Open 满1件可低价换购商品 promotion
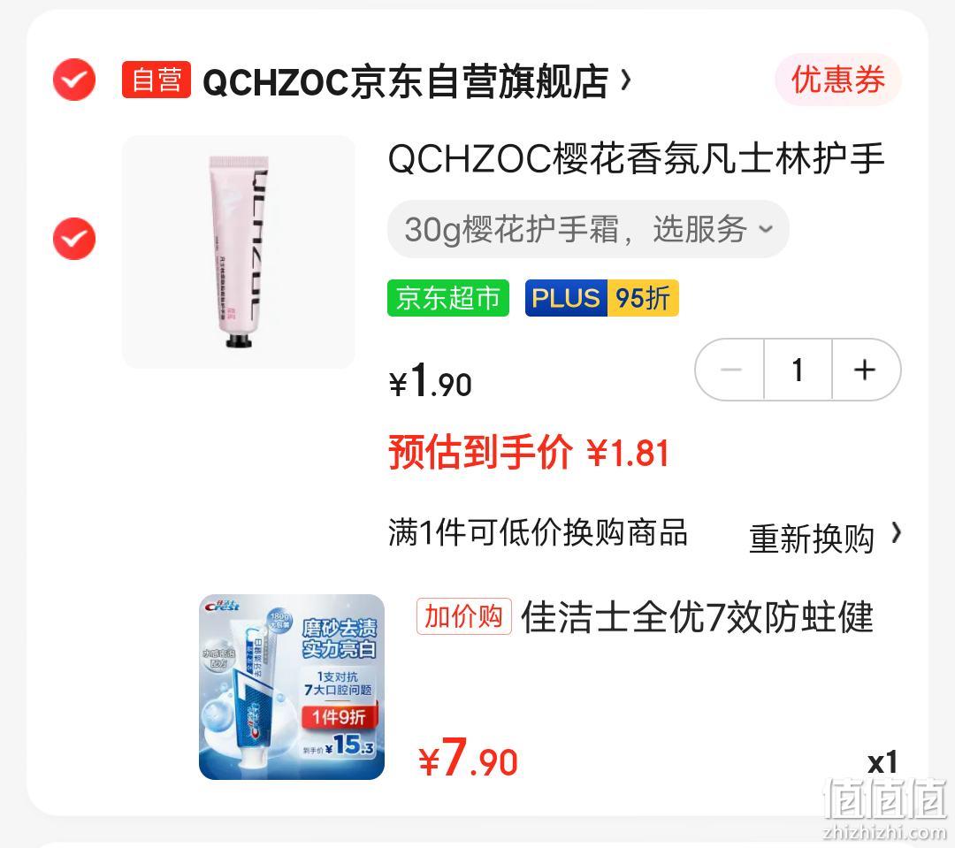Image resolution: width=955 pixels, height=848 pixels. tap(539, 532)
